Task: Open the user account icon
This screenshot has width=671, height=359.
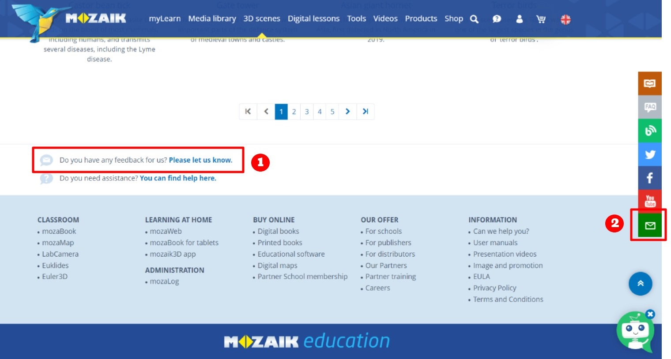Action: point(519,19)
